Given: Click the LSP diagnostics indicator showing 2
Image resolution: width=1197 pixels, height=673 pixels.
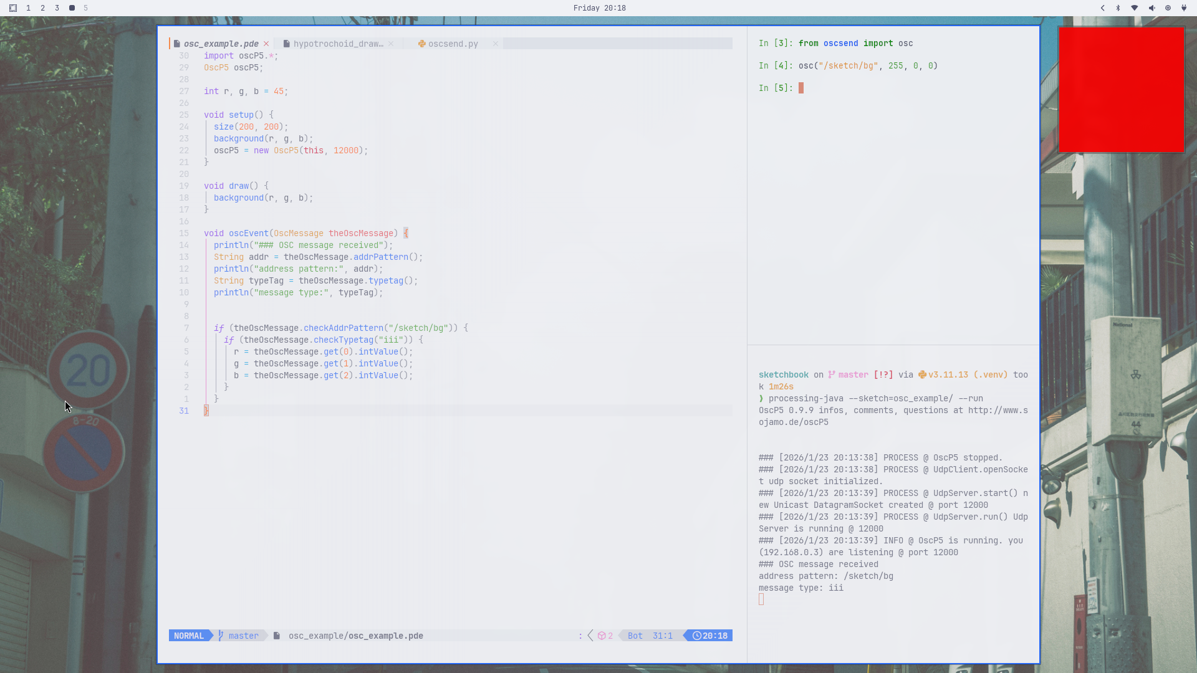Looking at the screenshot, I should coord(604,636).
